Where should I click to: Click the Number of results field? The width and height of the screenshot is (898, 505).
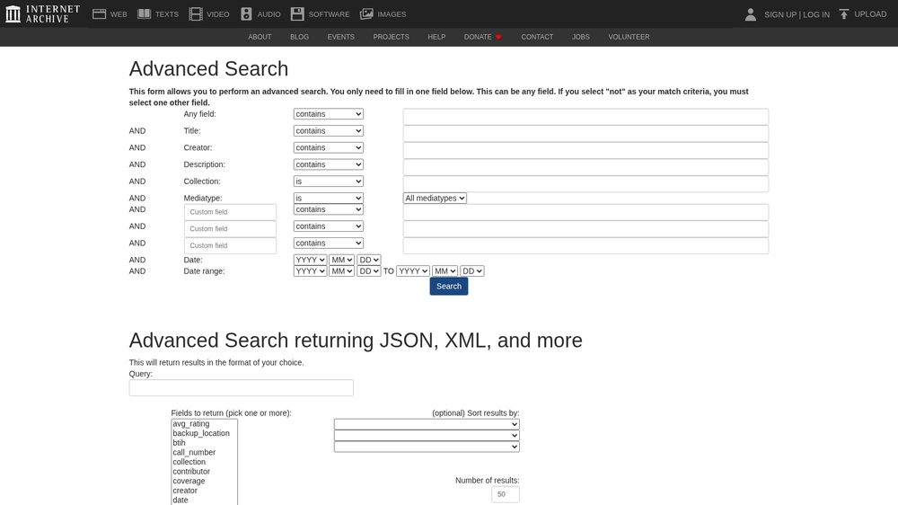[x=505, y=494]
